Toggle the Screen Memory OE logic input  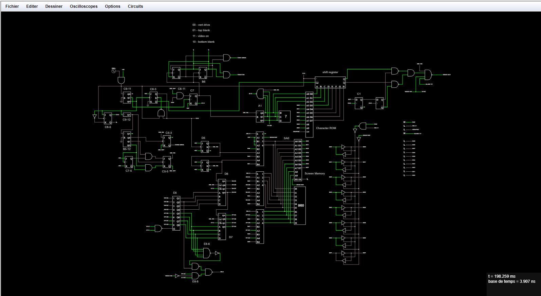307,179
